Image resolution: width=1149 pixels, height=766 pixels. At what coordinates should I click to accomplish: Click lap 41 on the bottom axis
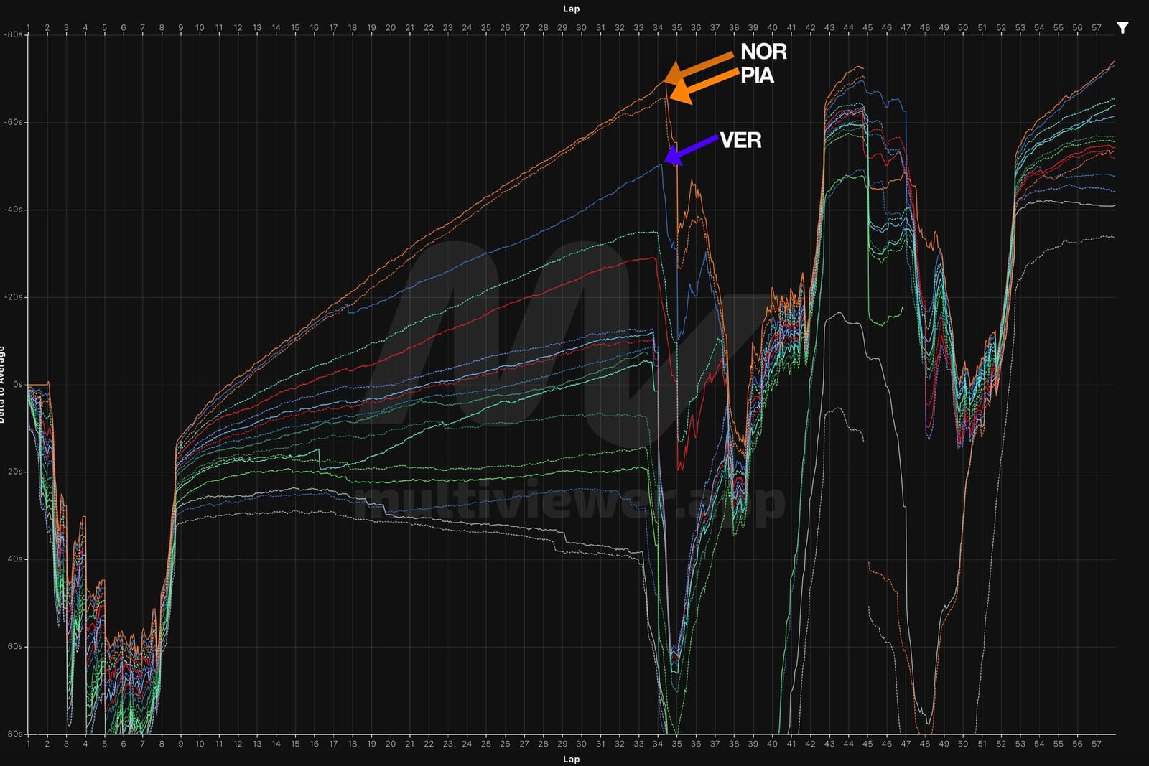791,744
